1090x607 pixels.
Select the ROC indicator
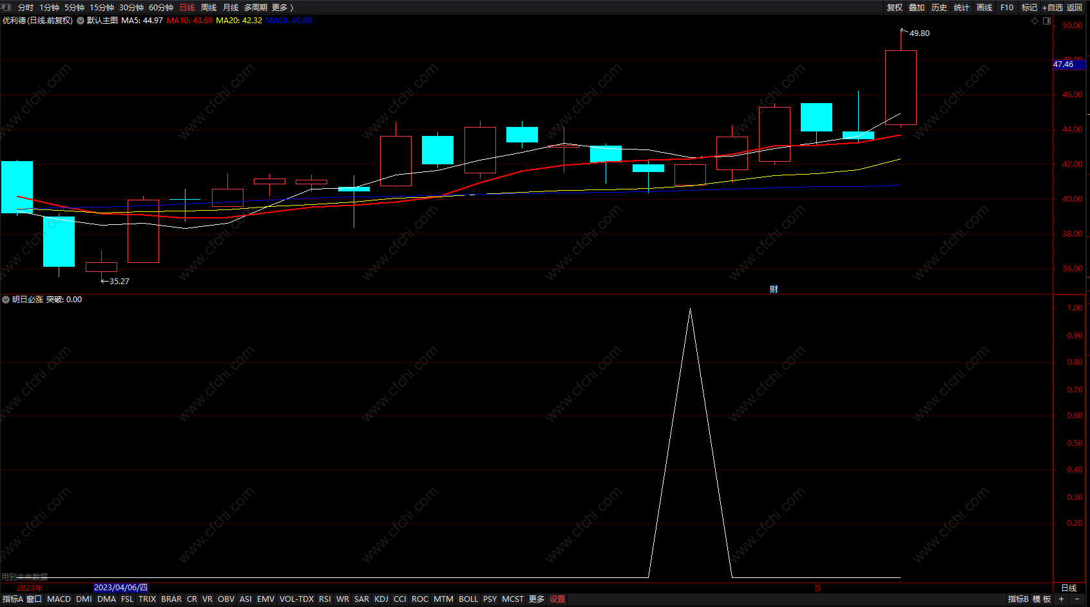(x=420, y=599)
